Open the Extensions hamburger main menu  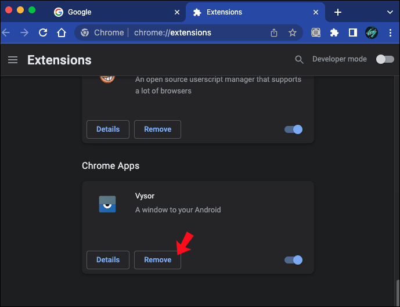tap(13, 60)
